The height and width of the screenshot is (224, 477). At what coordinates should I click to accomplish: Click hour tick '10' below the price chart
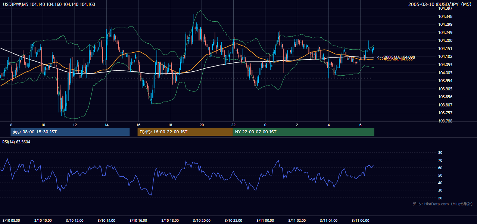coord(43,125)
